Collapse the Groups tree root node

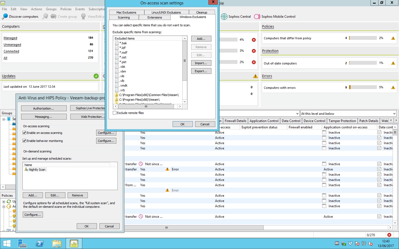click(4, 119)
